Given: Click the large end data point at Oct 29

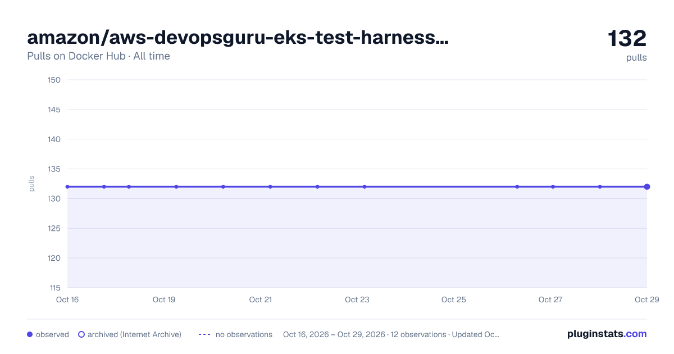Looking at the screenshot, I should click(x=647, y=187).
